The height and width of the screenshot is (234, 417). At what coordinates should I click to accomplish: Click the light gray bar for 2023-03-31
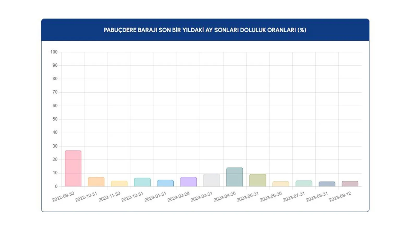211,180
